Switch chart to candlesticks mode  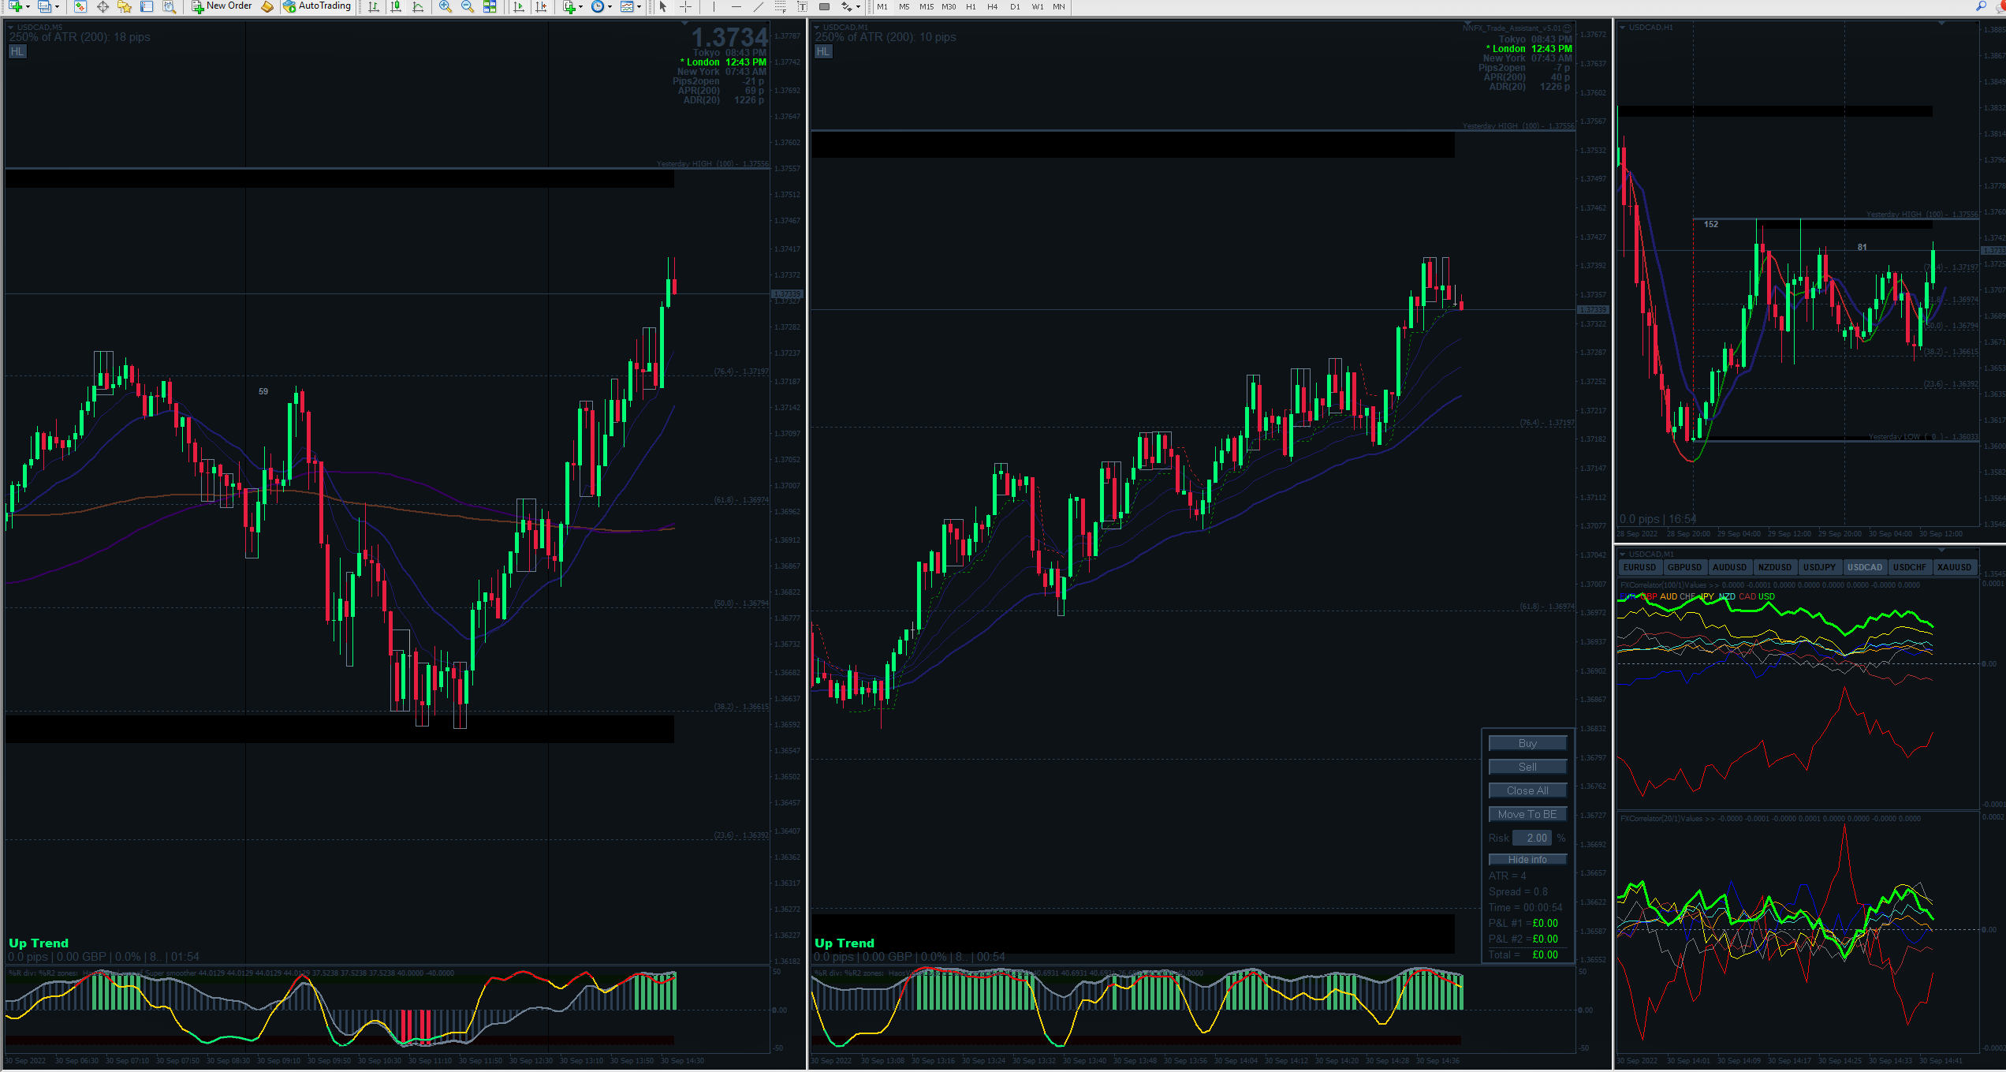point(396,6)
